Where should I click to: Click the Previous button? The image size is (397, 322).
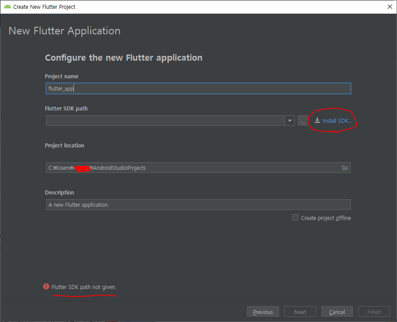[263, 312]
